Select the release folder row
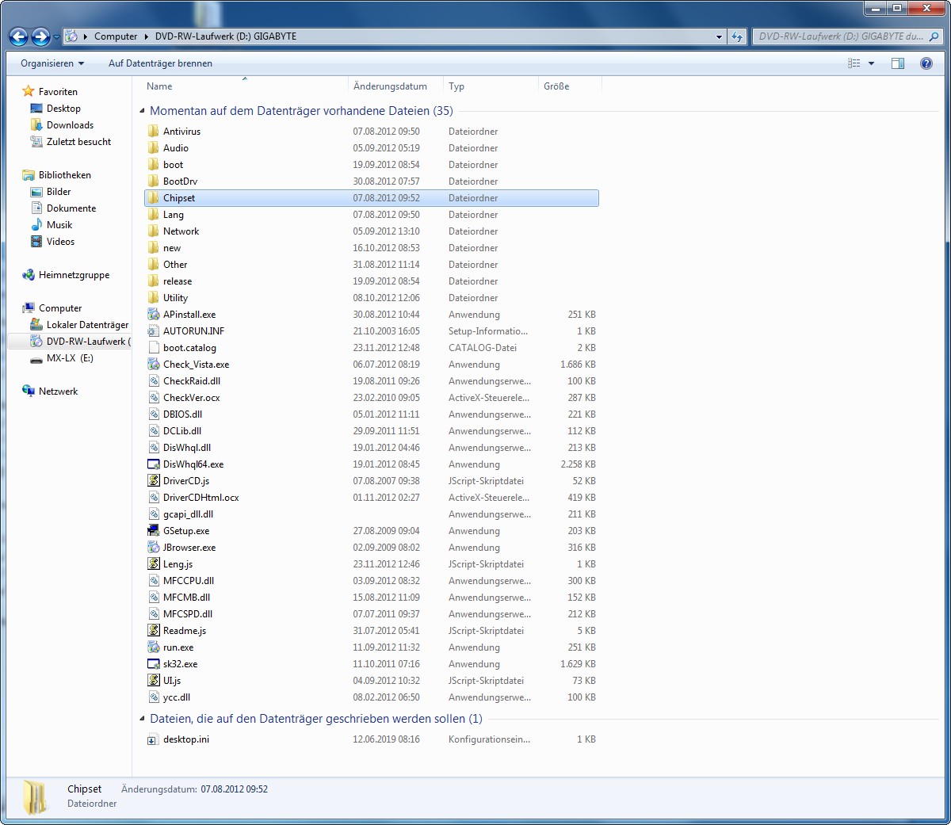The width and height of the screenshot is (951, 825). point(372,281)
